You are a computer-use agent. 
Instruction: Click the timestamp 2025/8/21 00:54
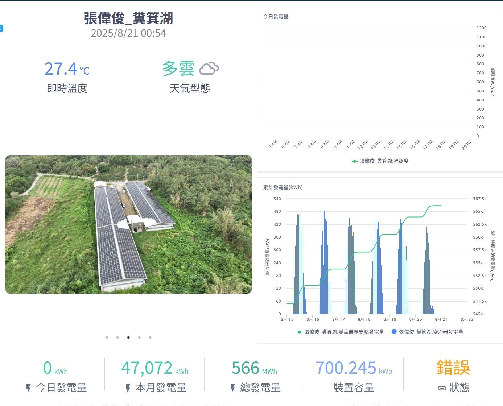pos(128,33)
